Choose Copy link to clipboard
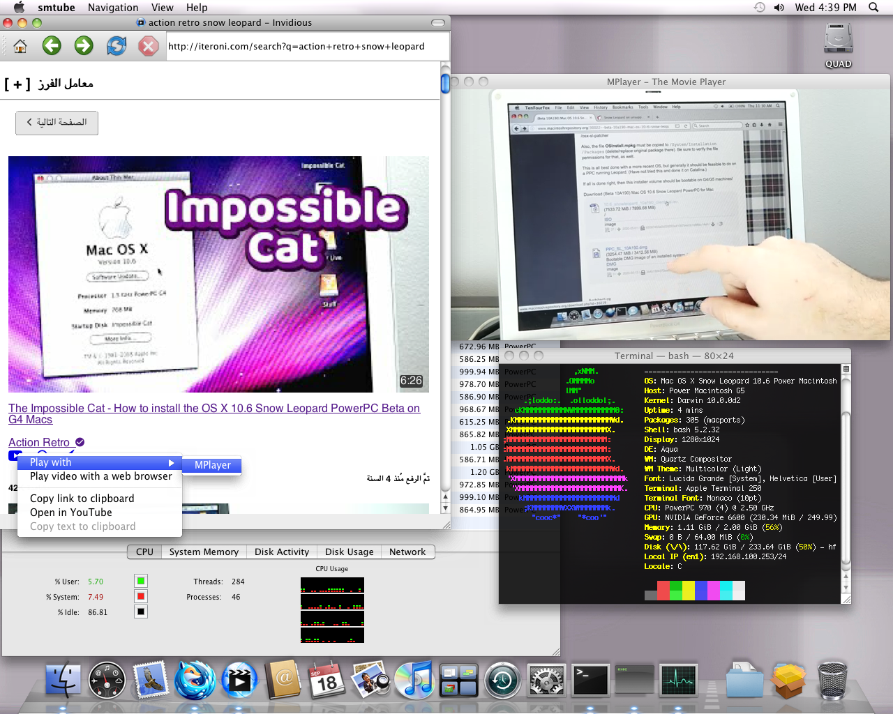The width and height of the screenshot is (893, 714). click(100, 499)
